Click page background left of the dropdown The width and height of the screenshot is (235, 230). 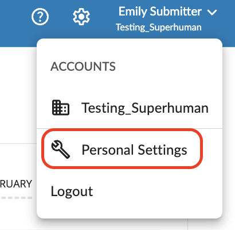18,96
